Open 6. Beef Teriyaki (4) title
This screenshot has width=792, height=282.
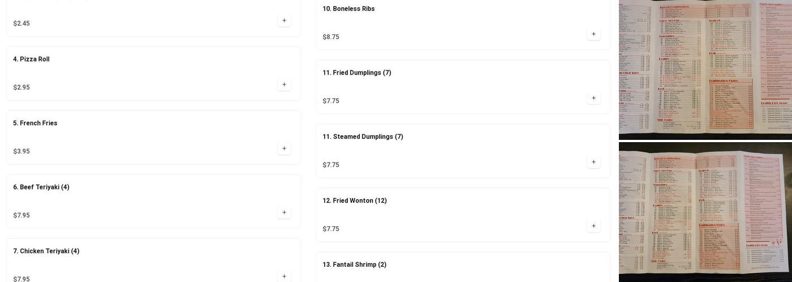(x=41, y=187)
